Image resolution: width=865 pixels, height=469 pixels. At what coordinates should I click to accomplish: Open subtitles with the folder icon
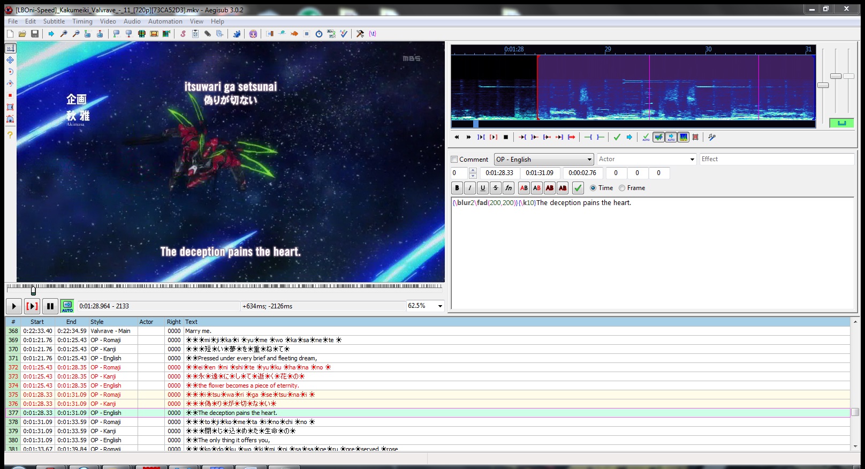(x=22, y=34)
